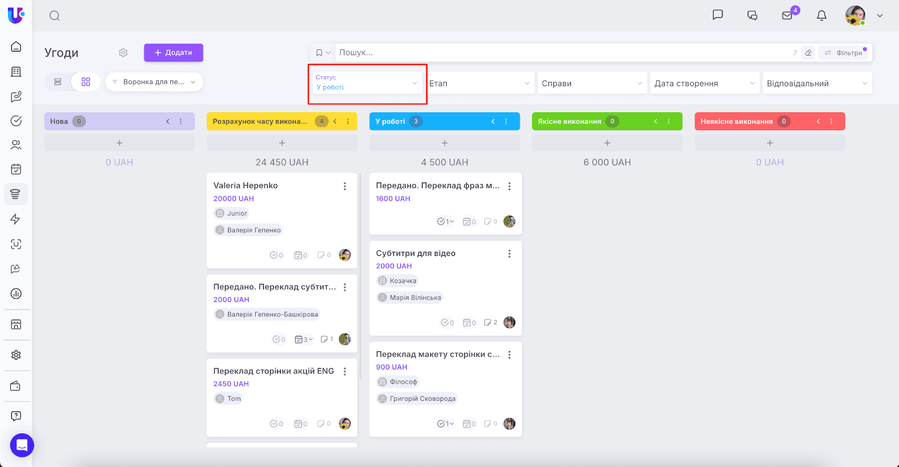Open menu for Якісне виконання column
Viewport: 899px width, 467px height.
(669, 121)
